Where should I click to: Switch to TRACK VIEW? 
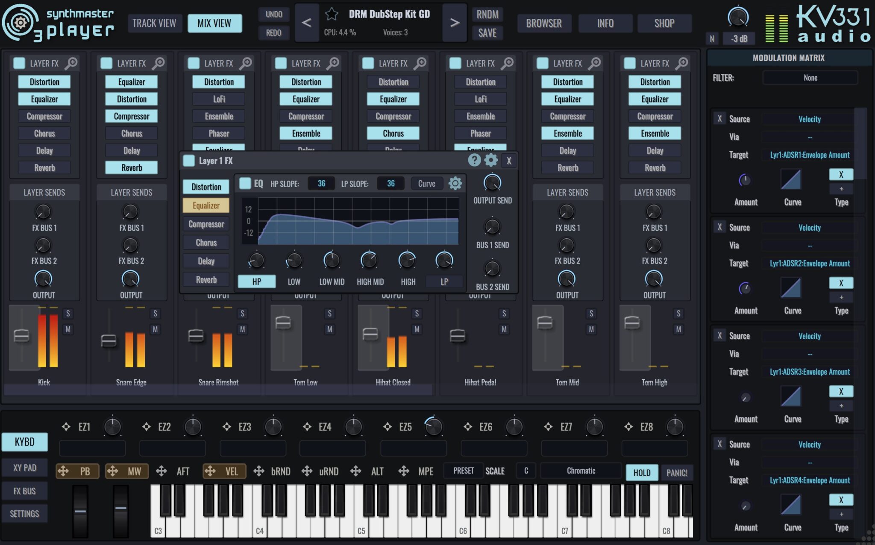(155, 23)
